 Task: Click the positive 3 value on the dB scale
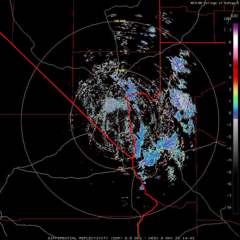pyautogui.click(x=230, y=77)
